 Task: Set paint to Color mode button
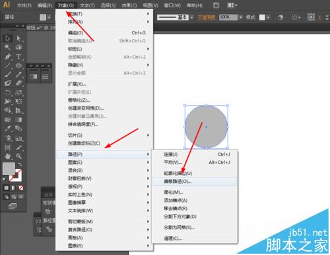point(7,188)
